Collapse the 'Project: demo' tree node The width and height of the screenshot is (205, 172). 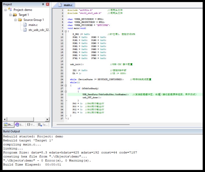(5, 10)
